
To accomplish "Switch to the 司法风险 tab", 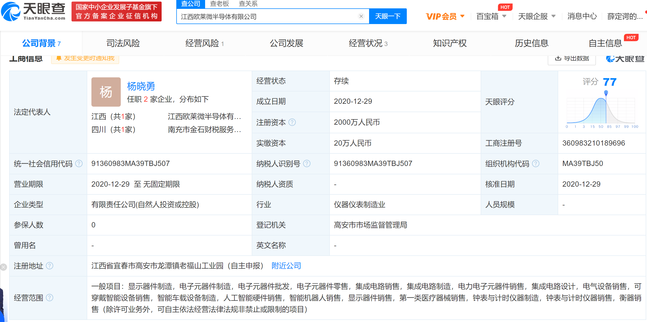I will [x=123, y=43].
